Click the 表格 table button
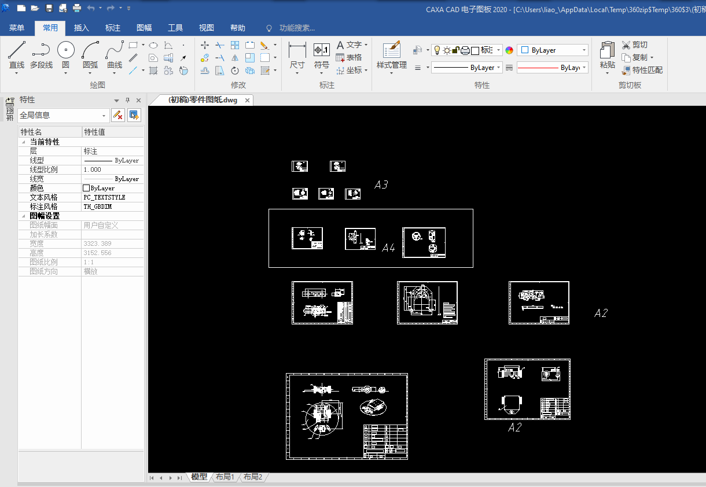The image size is (706, 487). [x=349, y=57]
